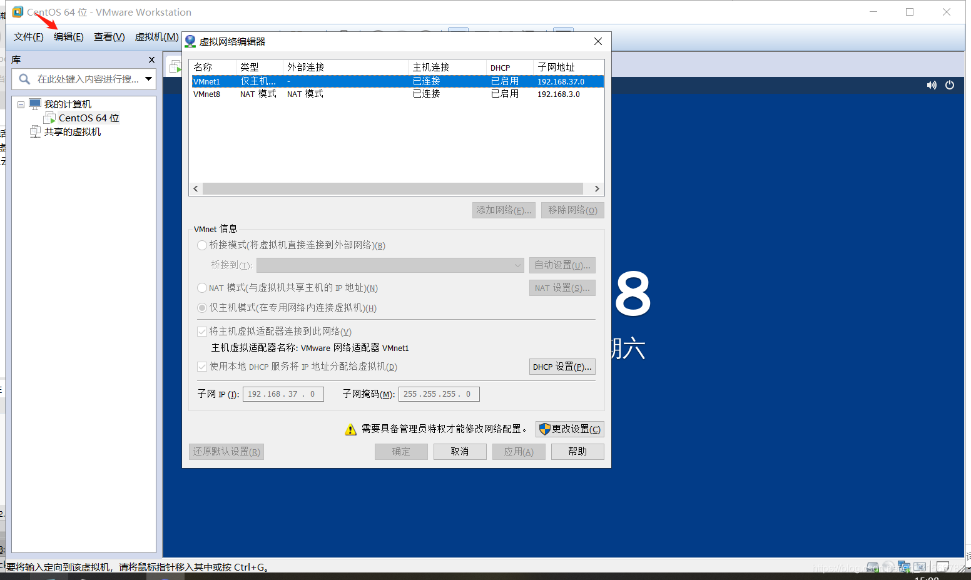This screenshot has width=971, height=580.
Task: Open the library search dropdown arrow
Action: tap(148, 79)
